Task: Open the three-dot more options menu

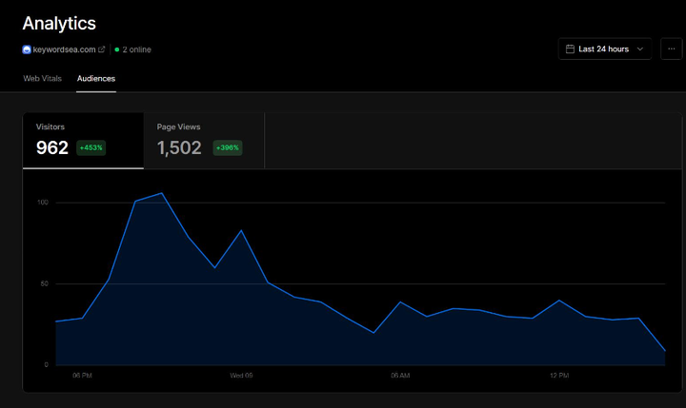Action: click(x=671, y=49)
